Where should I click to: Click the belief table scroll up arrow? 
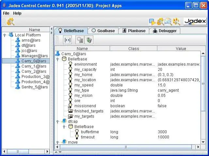click(203, 53)
